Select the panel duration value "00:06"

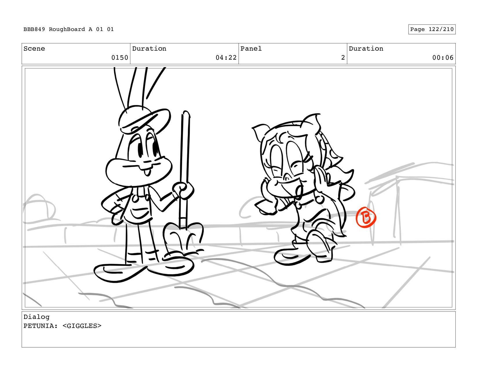(443, 58)
